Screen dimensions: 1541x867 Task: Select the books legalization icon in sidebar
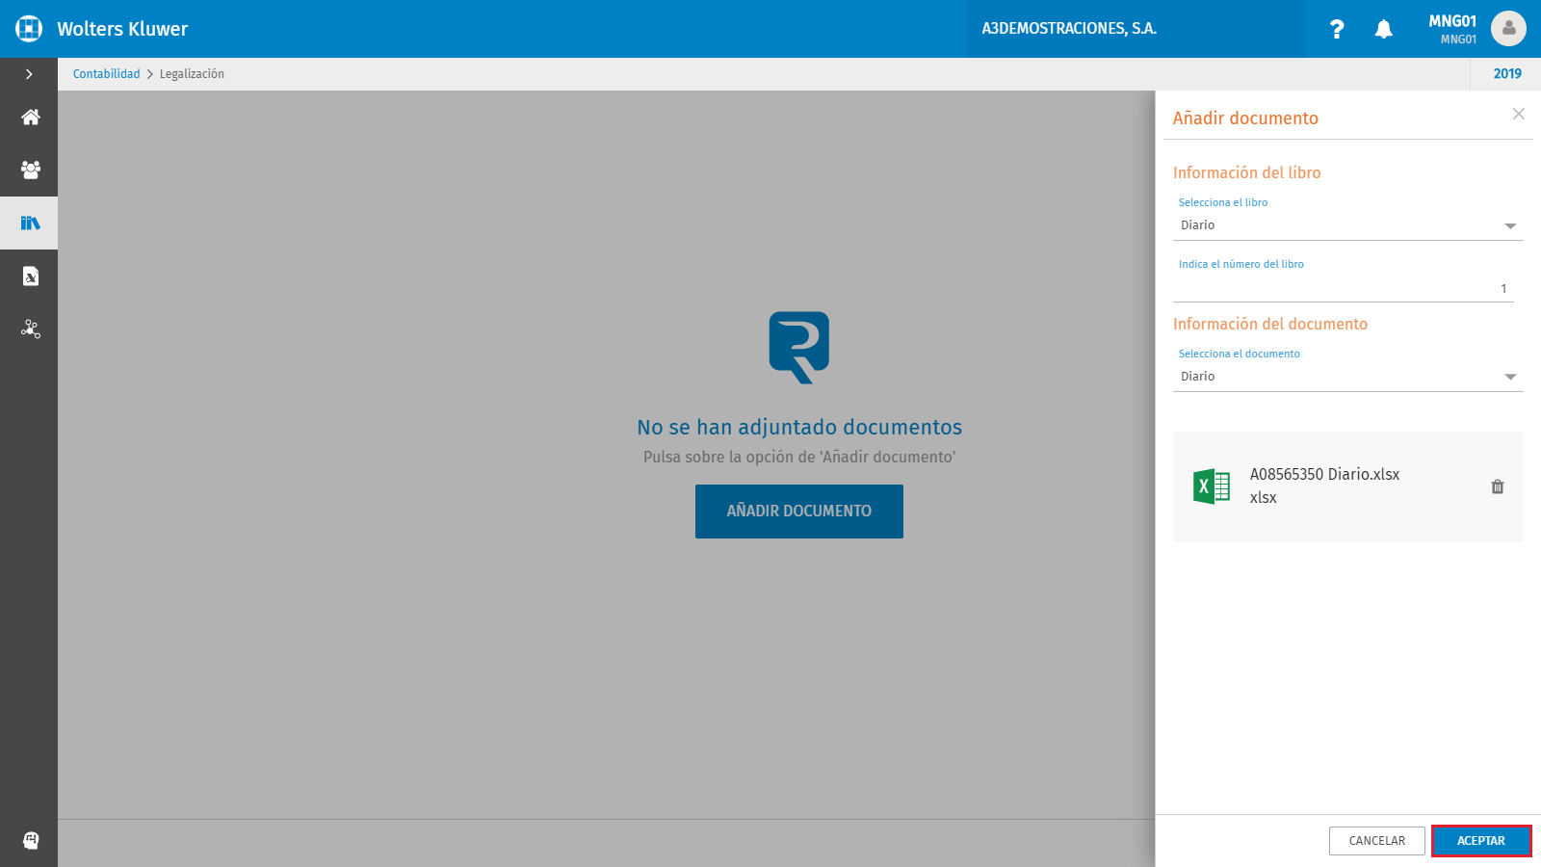[30, 223]
